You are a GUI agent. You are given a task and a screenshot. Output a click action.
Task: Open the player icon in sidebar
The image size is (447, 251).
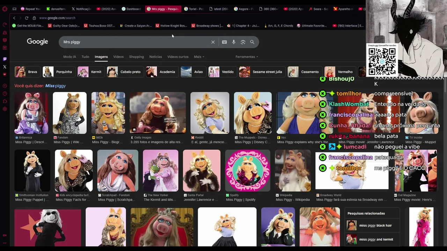click(x=5, y=86)
